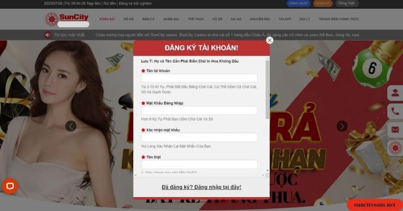
Task: Open the THỂ THAO menu
Action: click(x=195, y=19)
